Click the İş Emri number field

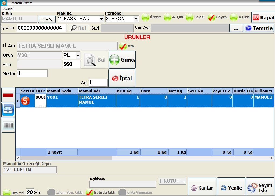coord(41,28)
